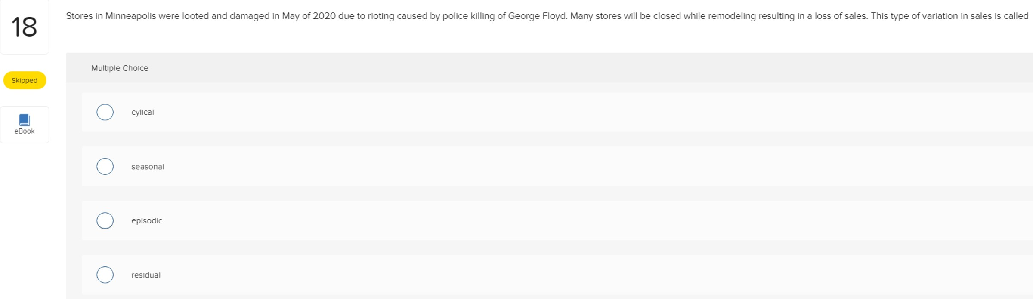Click the question number 18 box
This screenshot has width=1033, height=299.
(x=25, y=27)
